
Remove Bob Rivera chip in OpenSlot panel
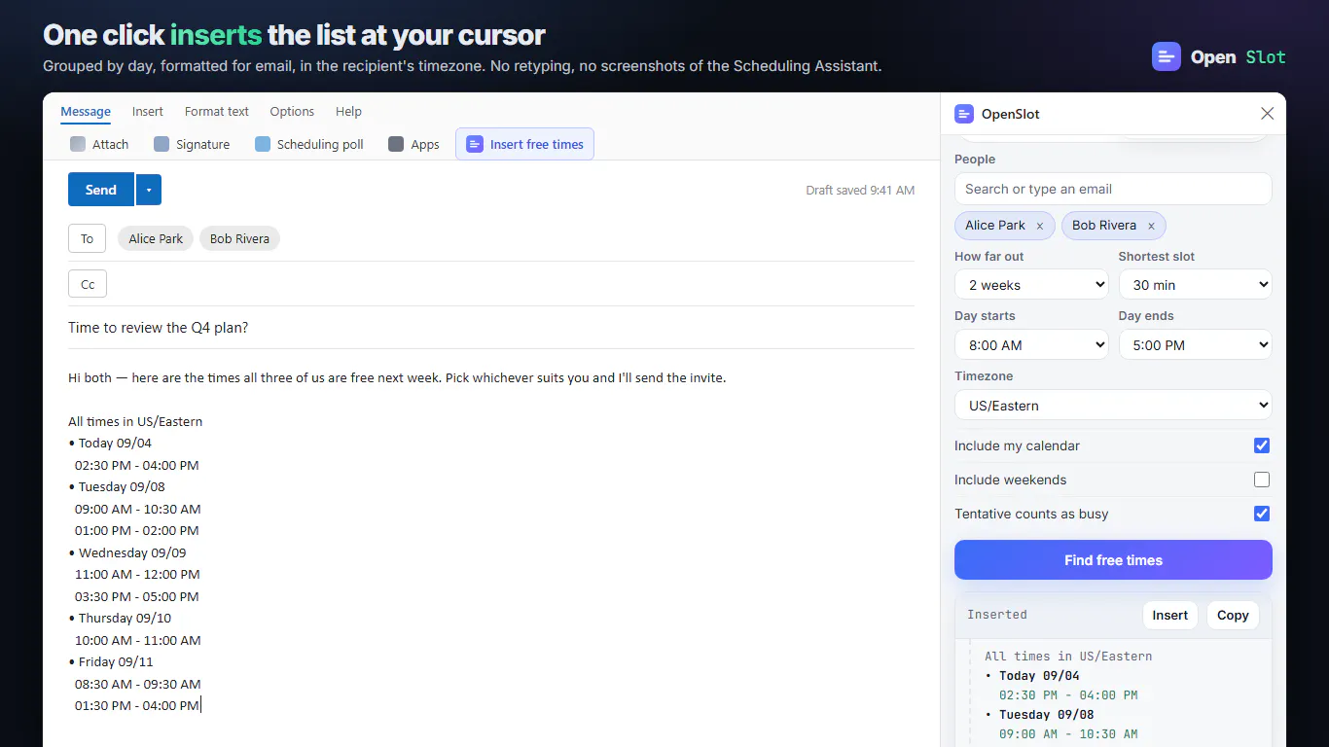(1151, 226)
